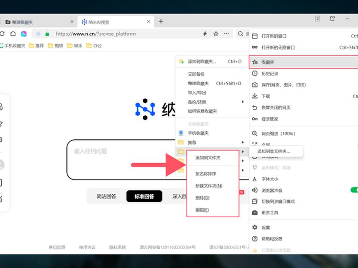Switch to the 整理收藏夹 tab
The image size is (358, 268).
point(39,22)
